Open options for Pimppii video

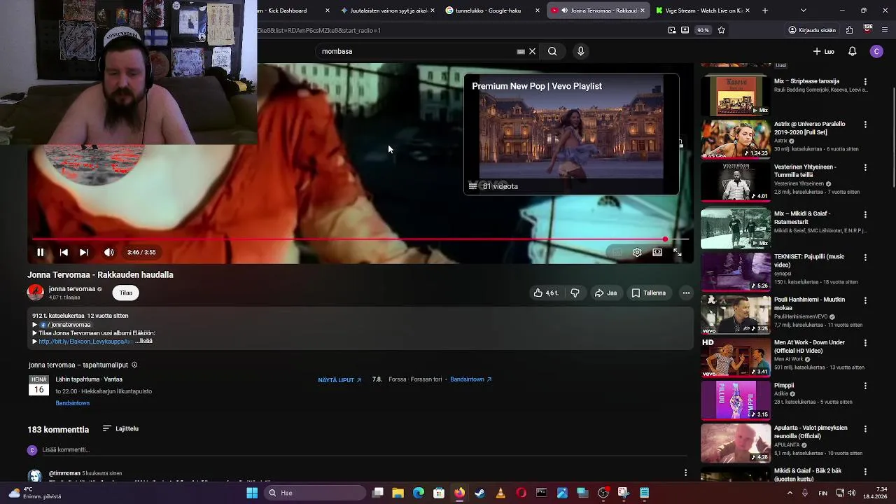[x=865, y=386]
